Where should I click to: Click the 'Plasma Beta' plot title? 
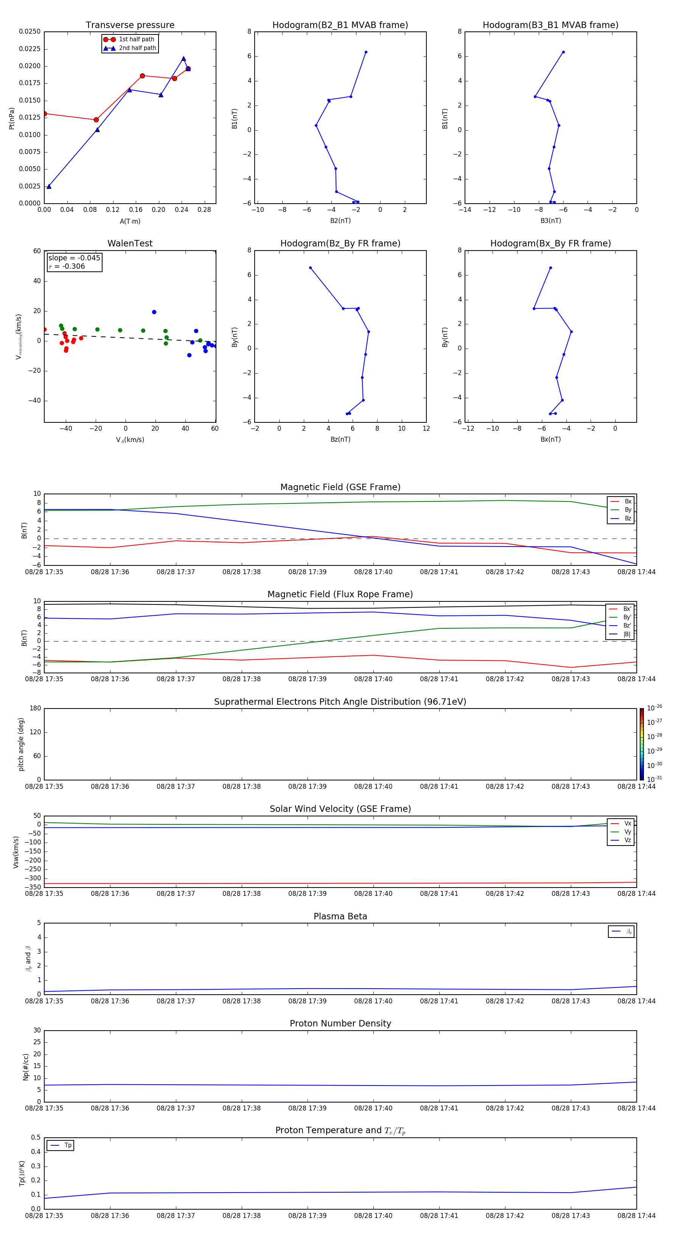pos(340,916)
